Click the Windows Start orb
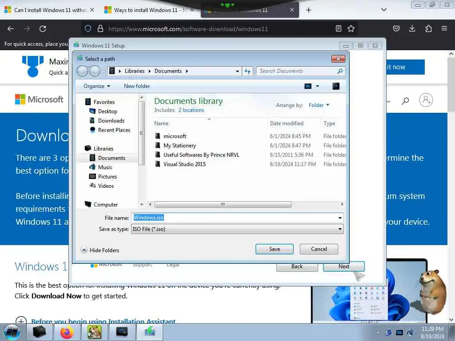The height and width of the screenshot is (341, 455). tap(12, 332)
